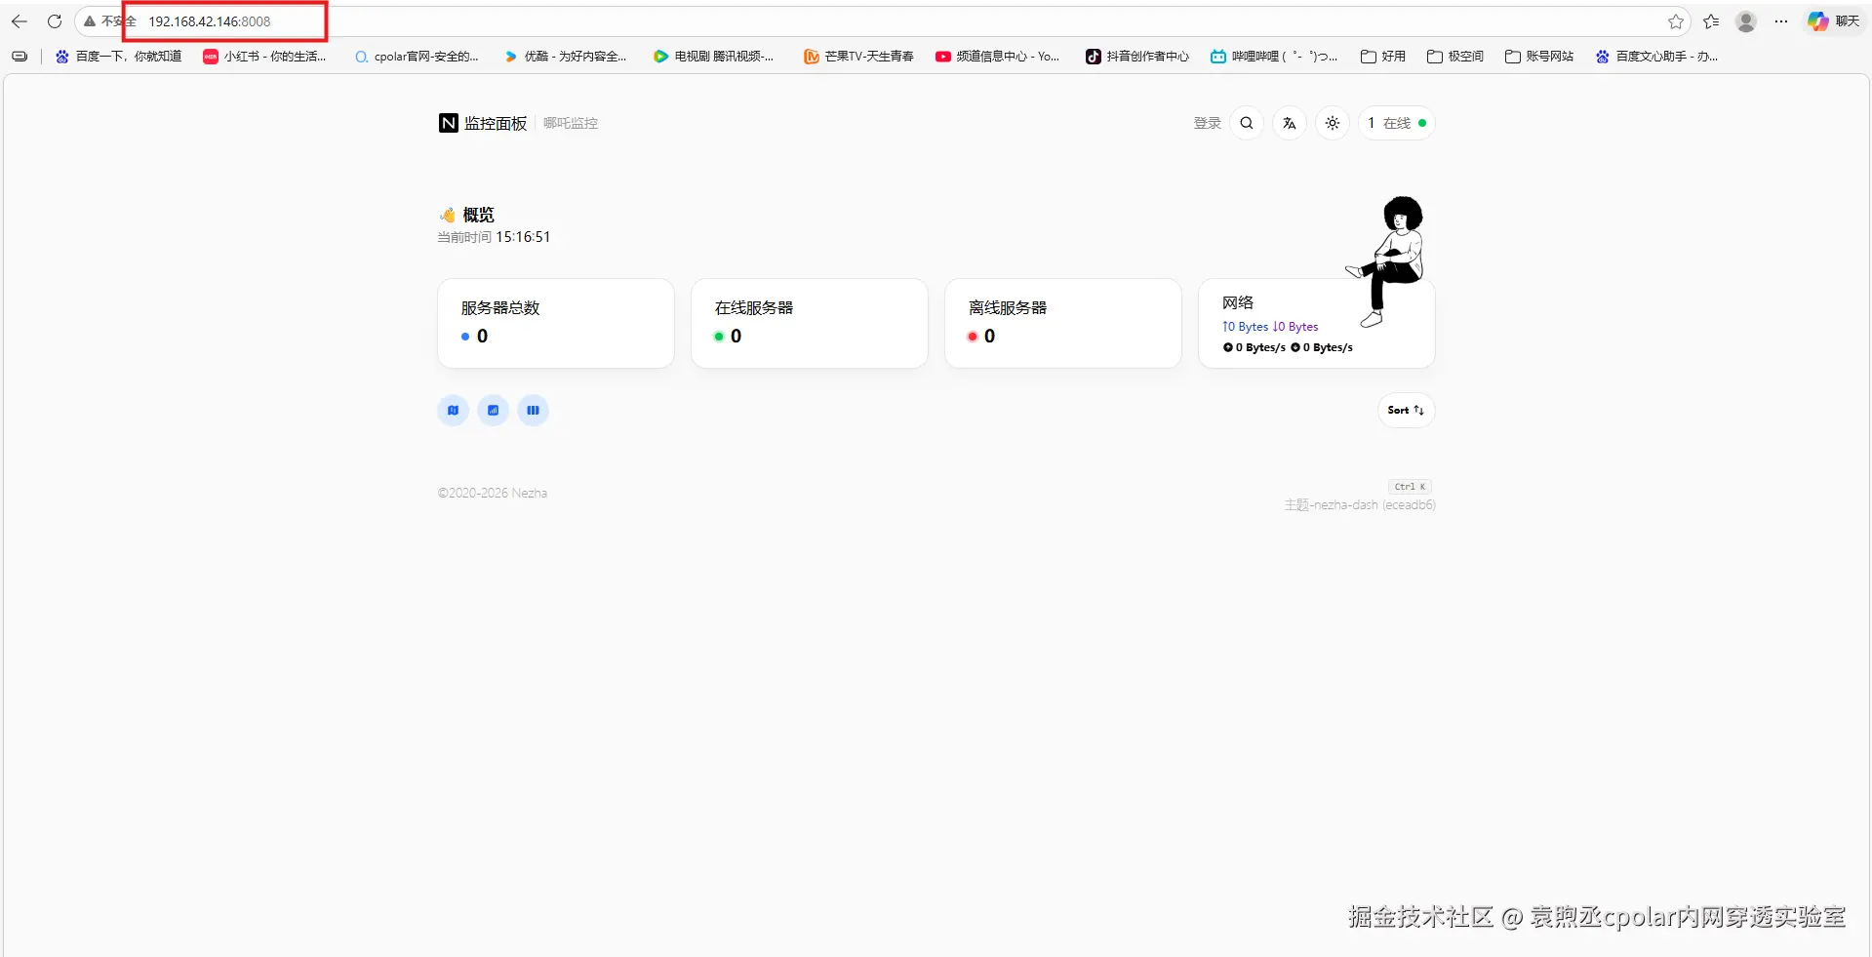
Task: View the not-secure site warning icon
Action: [x=90, y=21]
